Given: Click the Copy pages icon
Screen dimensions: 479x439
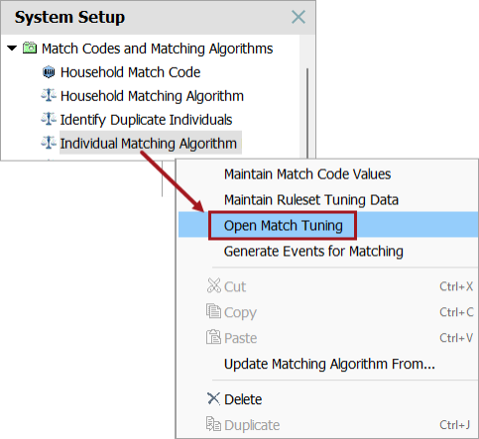Looking at the screenshot, I should click(213, 311).
